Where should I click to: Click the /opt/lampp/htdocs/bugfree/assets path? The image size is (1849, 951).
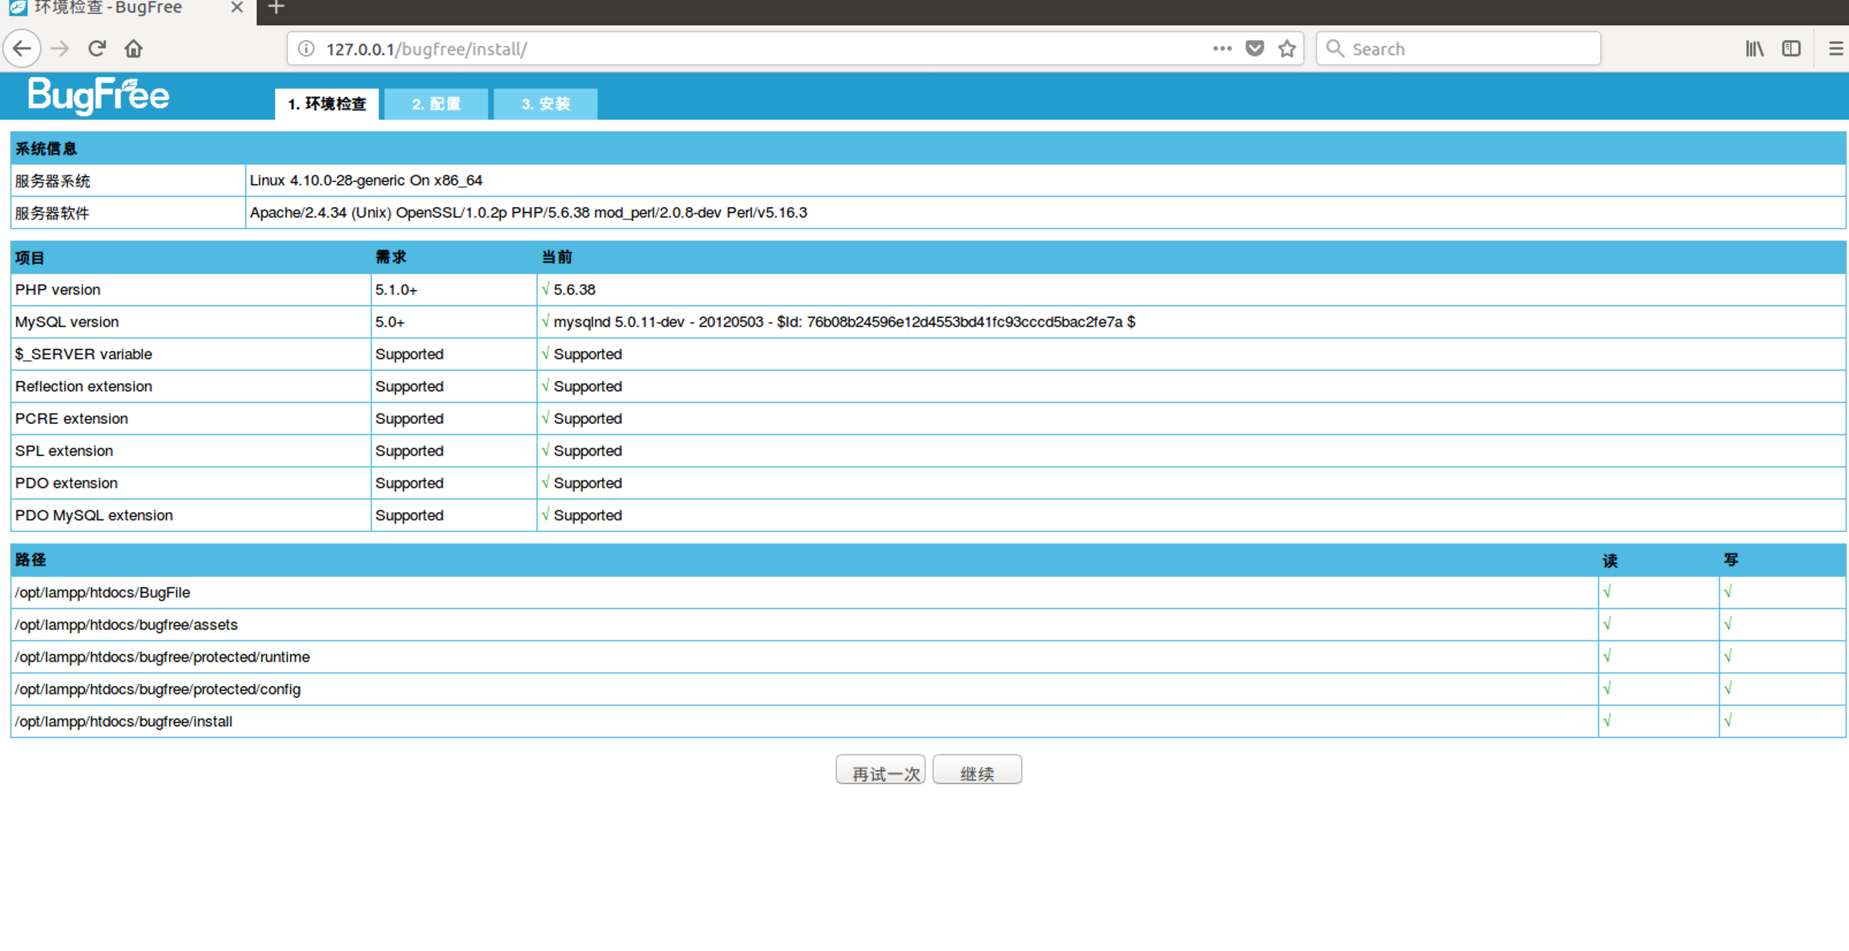pos(126,625)
